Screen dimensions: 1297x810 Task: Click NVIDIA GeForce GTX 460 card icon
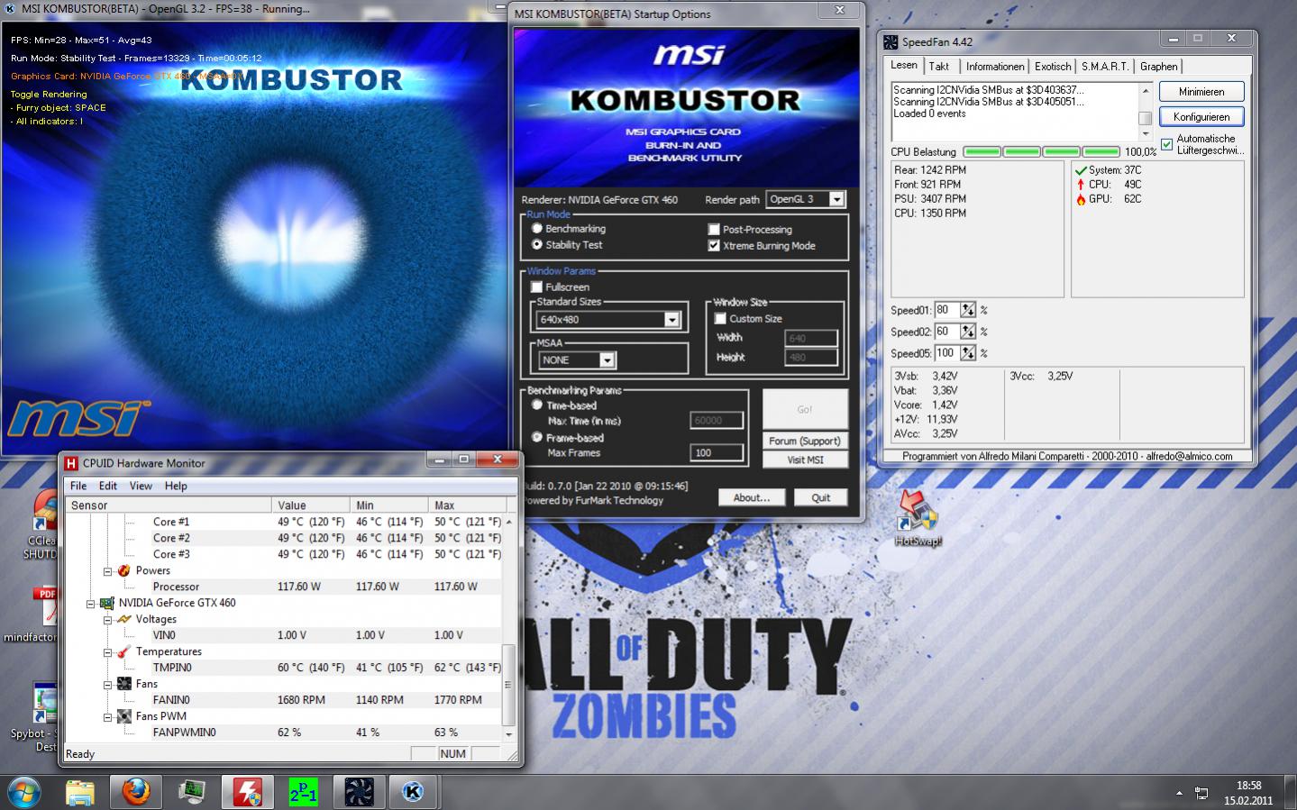pyautogui.click(x=107, y=603)
